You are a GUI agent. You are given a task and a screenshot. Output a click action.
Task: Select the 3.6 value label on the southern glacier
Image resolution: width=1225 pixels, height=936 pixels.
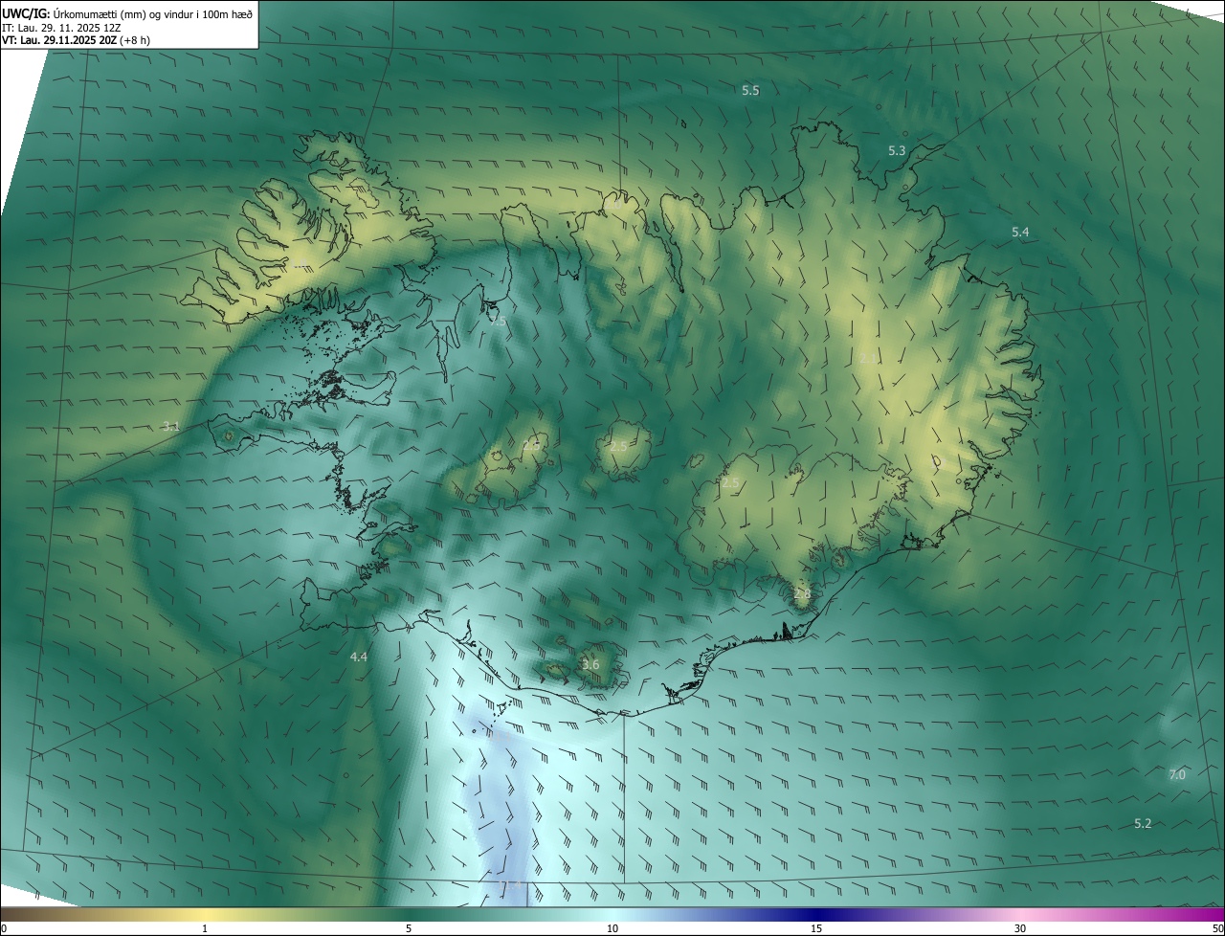point(590,665)
